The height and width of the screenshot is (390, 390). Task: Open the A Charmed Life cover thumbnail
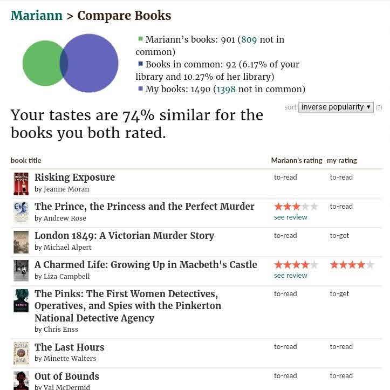point(21,271)
